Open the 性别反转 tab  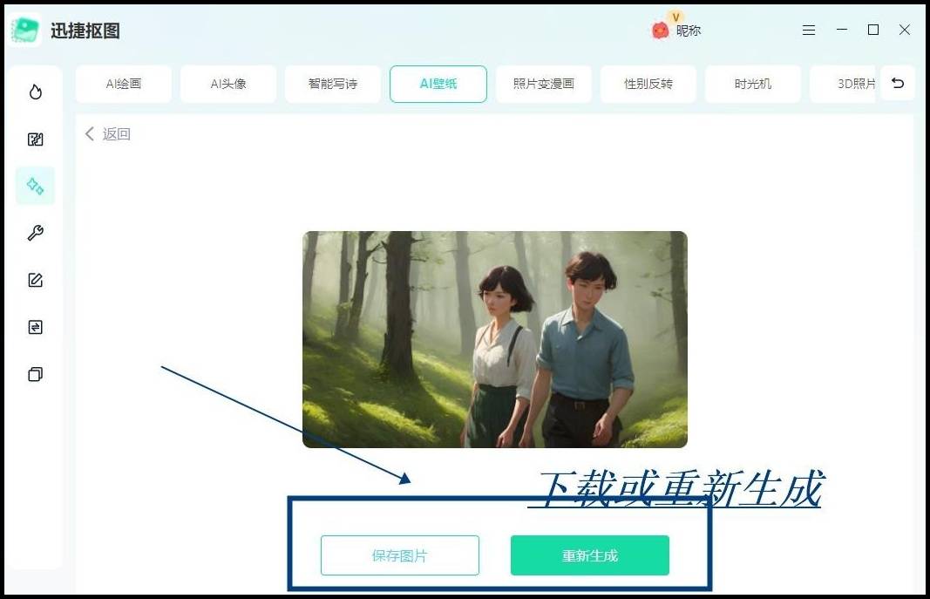click(x=648, y=84)
